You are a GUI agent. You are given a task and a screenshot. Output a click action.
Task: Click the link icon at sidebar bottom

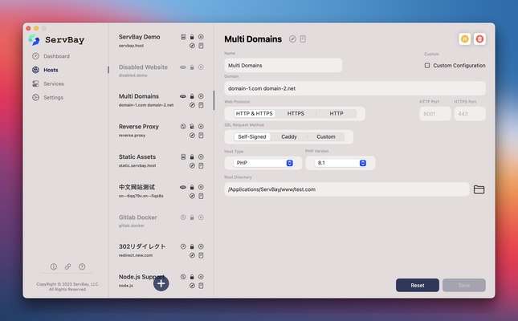[x=67, y=266]
